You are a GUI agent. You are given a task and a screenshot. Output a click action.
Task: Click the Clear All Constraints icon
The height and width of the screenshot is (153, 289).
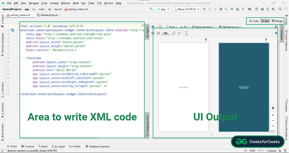(174, 33)
